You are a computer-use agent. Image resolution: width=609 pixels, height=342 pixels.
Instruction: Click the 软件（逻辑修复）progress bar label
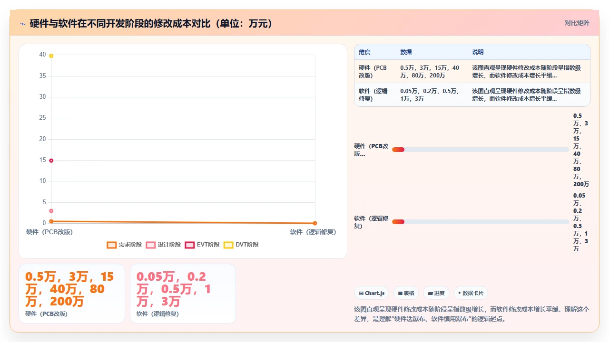tap(371, 222)
